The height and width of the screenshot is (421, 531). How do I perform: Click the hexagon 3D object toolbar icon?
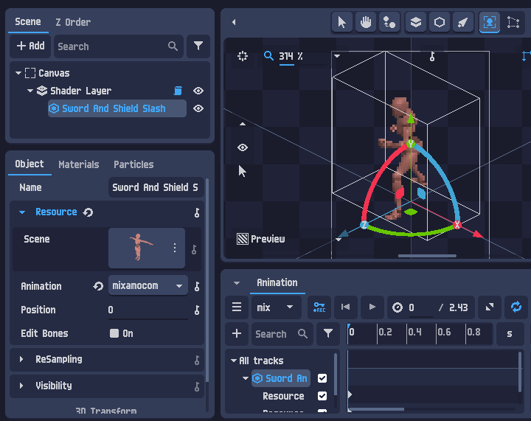click(440, 22)
